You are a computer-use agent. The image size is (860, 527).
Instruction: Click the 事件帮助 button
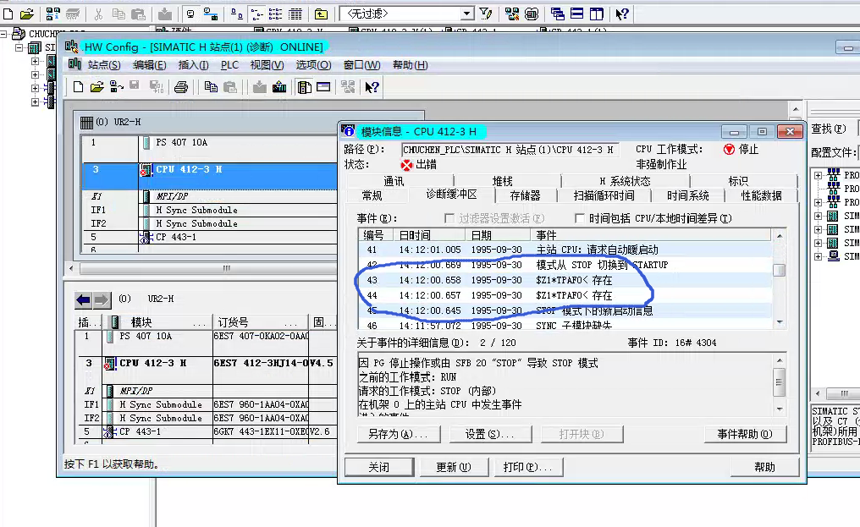click(745, 434)
